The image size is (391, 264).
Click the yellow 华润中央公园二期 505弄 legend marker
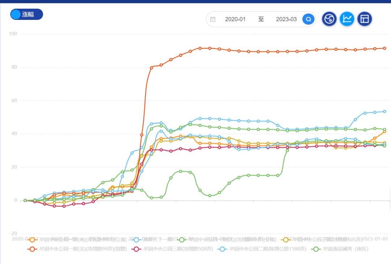point(286,239)
